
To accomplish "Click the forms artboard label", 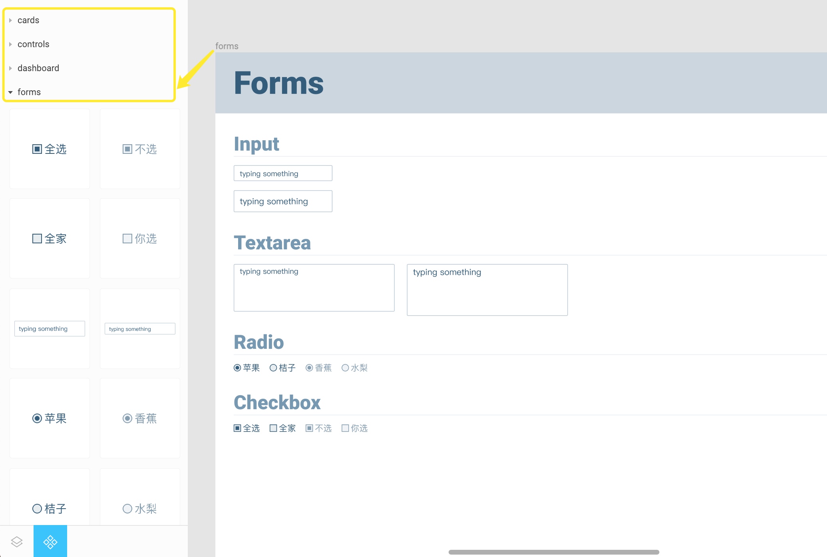I will [x=227, y=46].
